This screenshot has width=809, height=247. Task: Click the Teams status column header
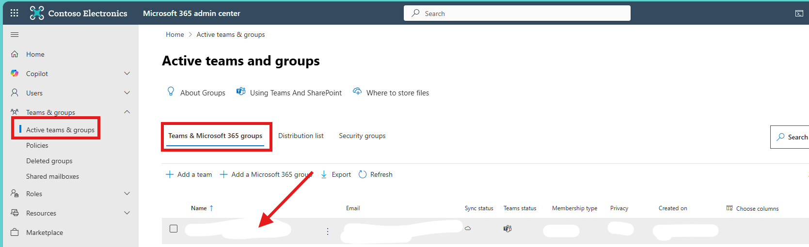tap(520, 208)
